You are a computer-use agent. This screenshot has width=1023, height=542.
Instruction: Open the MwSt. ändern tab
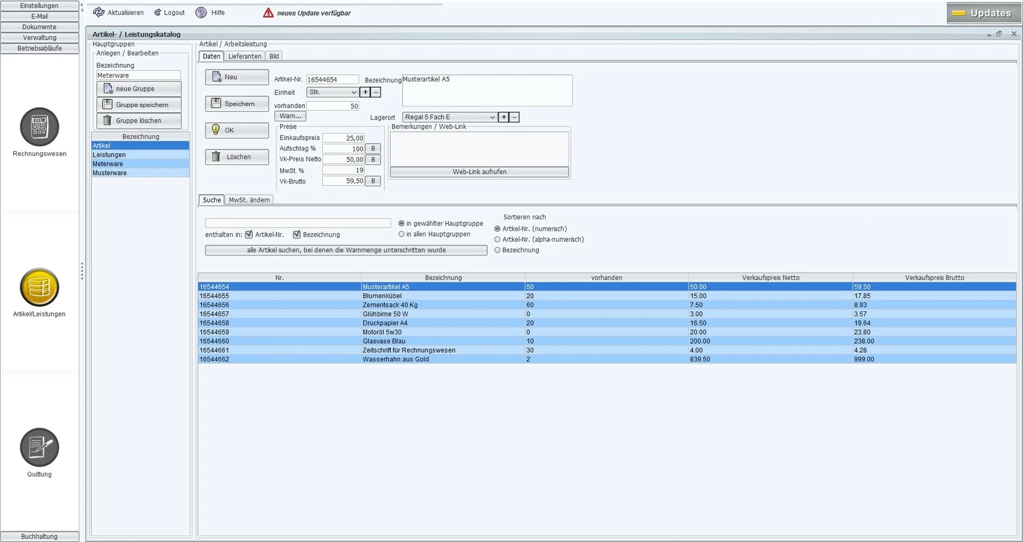pos(249,200)
